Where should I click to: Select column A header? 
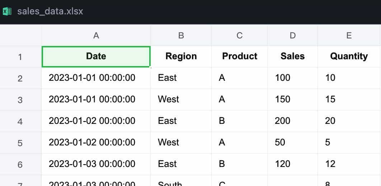[x=96, y=35]
